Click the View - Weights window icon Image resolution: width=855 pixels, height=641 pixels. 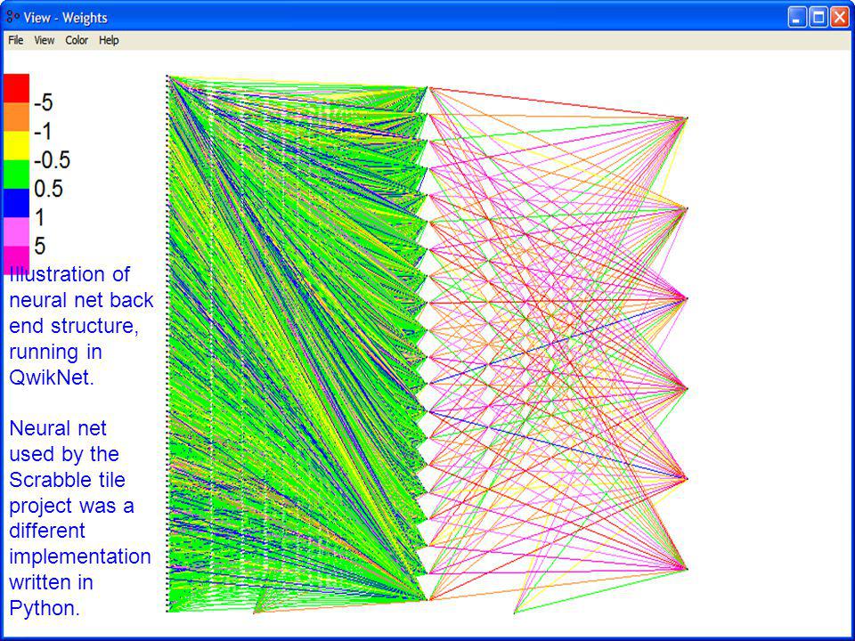(12, 17)
